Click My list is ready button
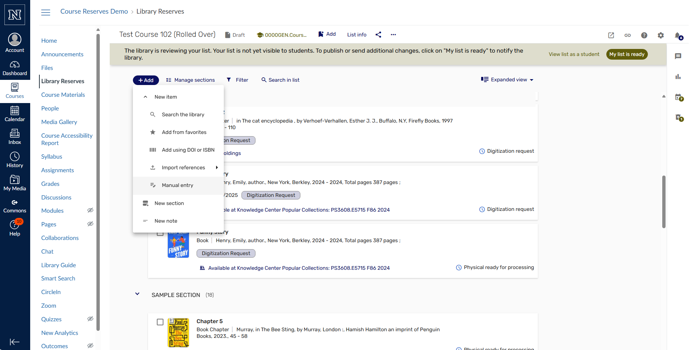This screenshot has height=350, width=695. 627,54
